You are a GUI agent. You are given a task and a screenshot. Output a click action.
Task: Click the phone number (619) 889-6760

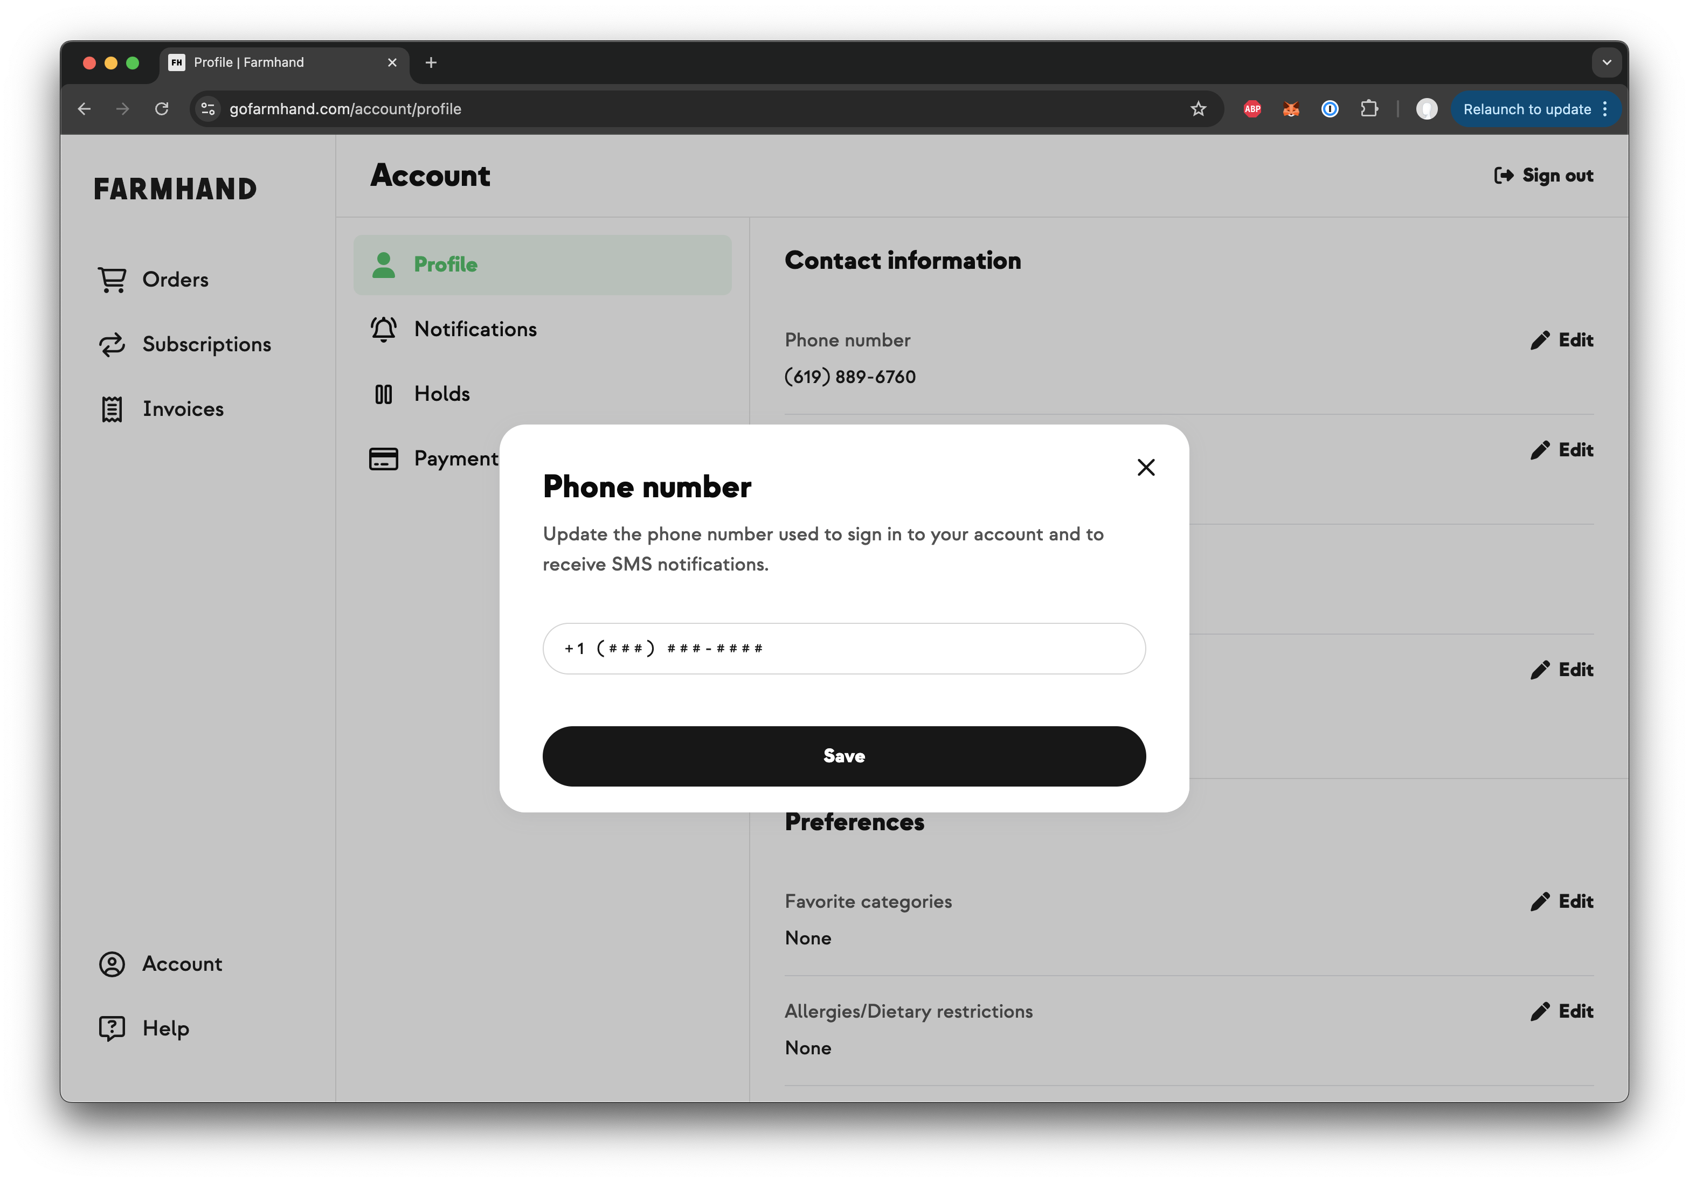coord(850,377)
